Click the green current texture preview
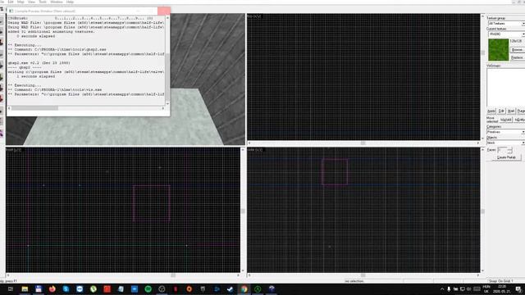This screenshot has height=295, width=525. 498,50
